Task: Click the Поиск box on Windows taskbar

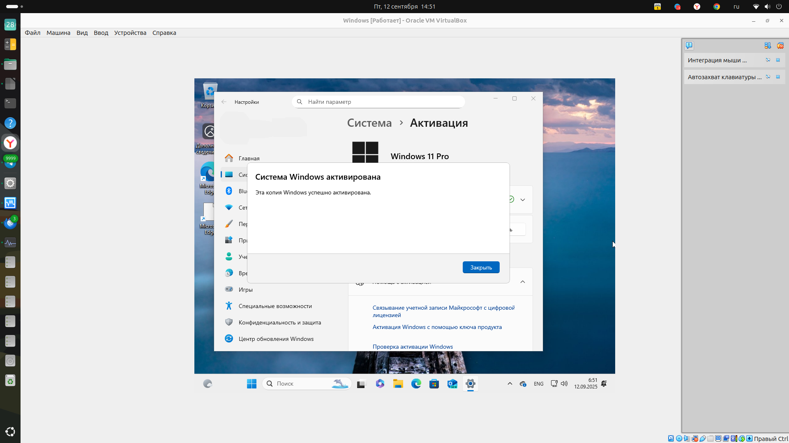Action: tap(307, 384)
